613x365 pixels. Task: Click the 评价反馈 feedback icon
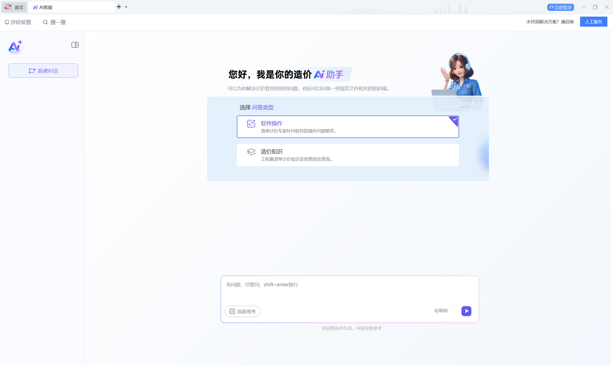6,21
